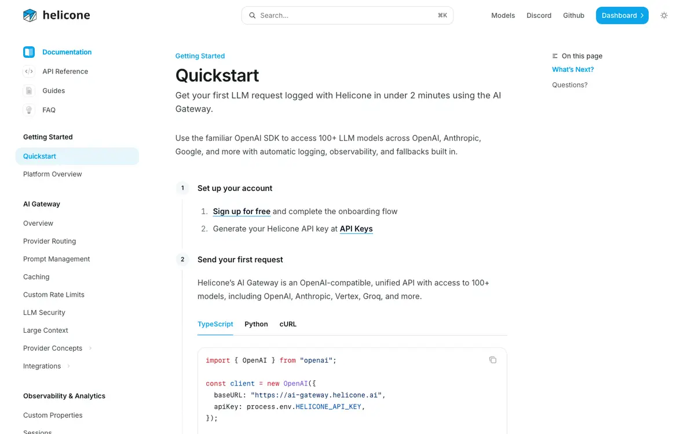Open FAQ in sidebar
The height and width of the screenshot is (434, 695).
coord(49,110)
